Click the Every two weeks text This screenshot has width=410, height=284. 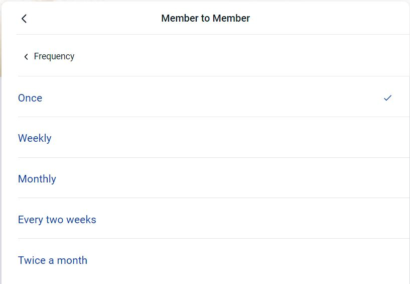pos(57,220)
